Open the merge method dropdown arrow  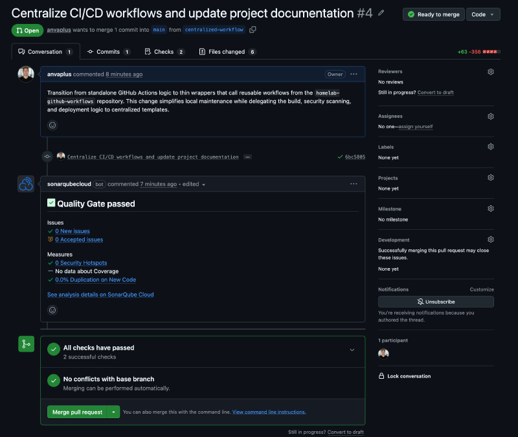pos(114,412)
